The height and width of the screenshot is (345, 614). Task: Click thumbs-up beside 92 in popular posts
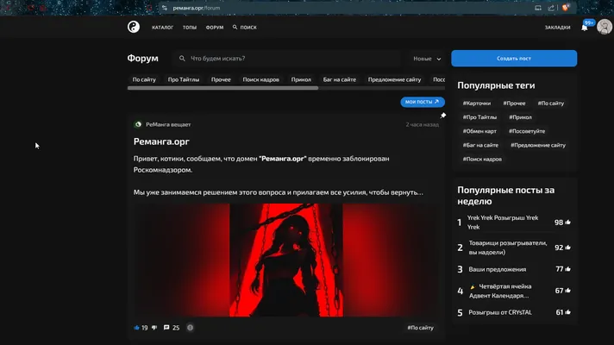567,247
